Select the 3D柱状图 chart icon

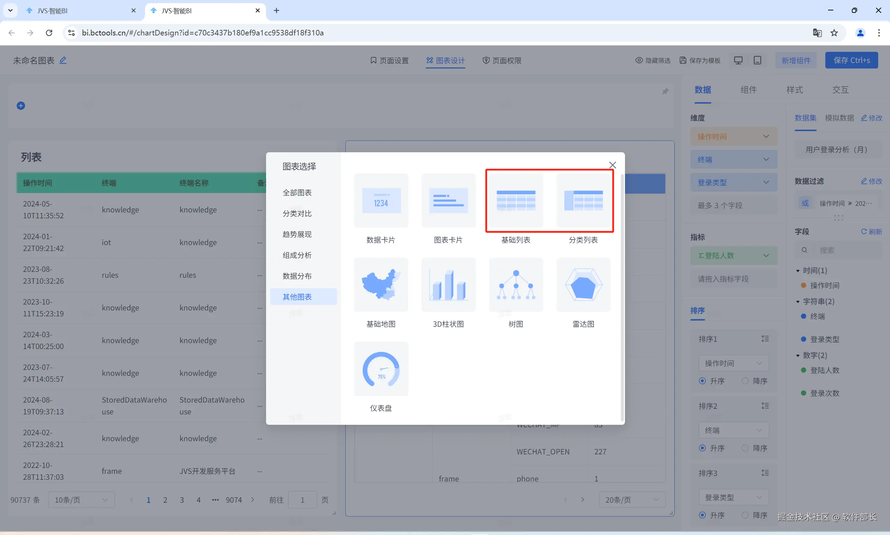coord(448,285)
